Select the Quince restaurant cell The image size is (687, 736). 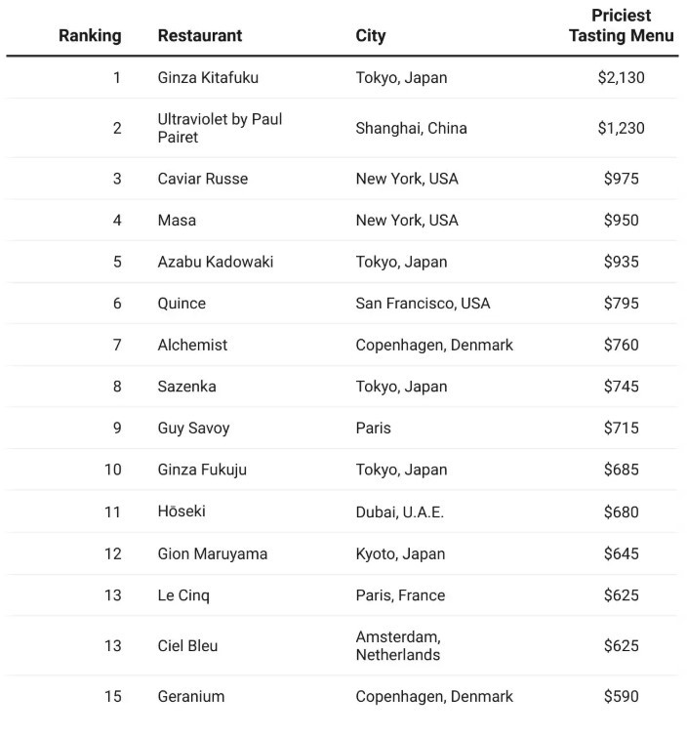pos(182,304)
